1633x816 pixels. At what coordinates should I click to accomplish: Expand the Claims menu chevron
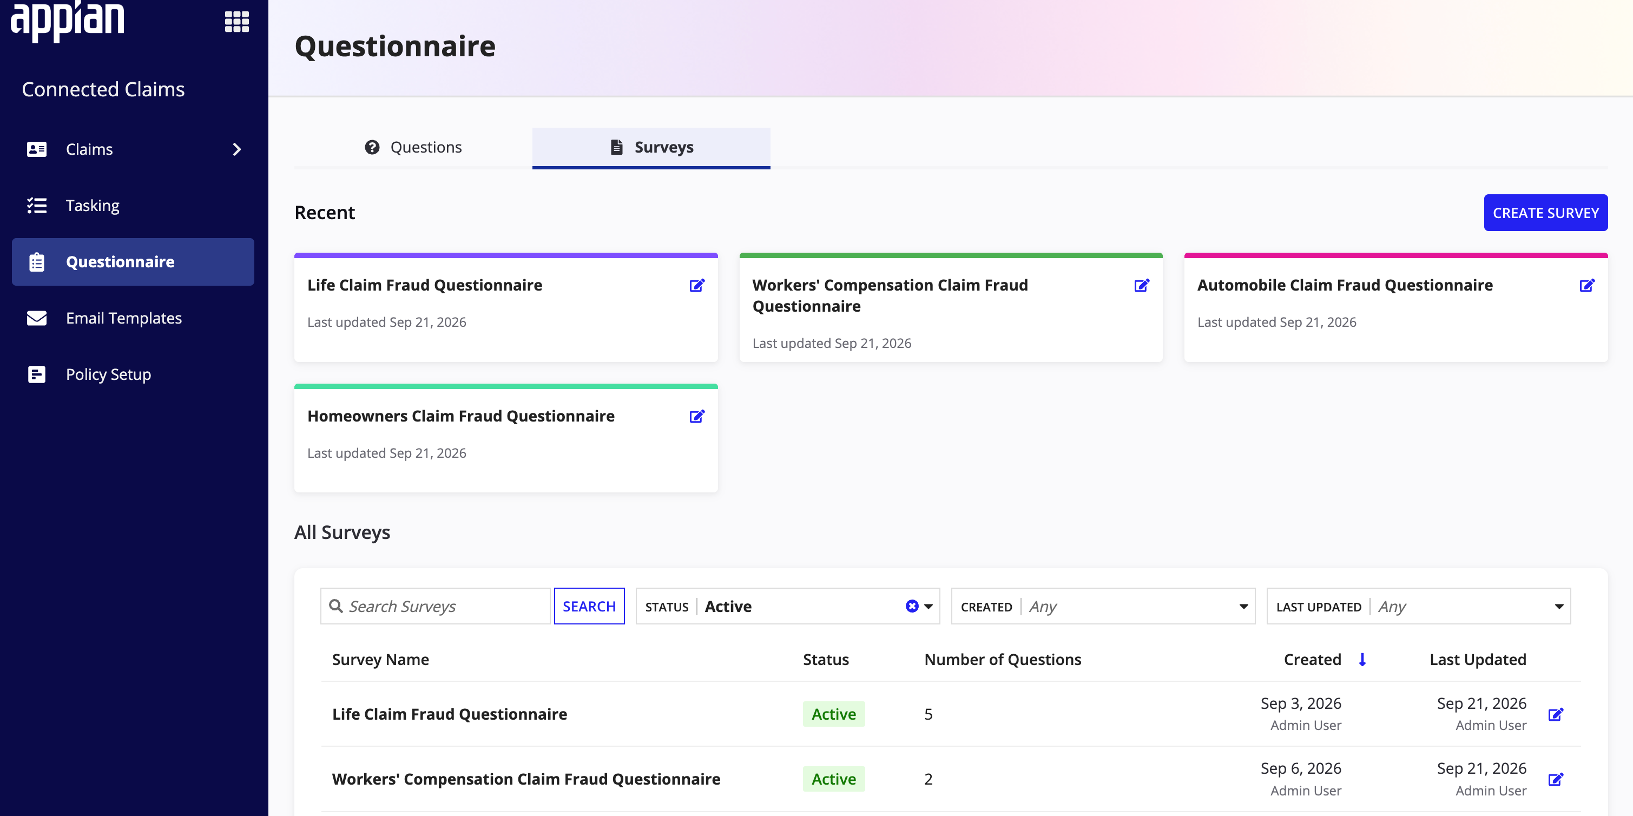pyautogui.click(x=236, y=149)
